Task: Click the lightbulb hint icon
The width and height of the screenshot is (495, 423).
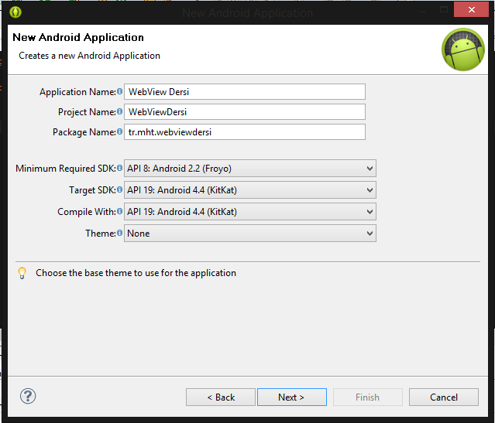Action: pos(22,273)
